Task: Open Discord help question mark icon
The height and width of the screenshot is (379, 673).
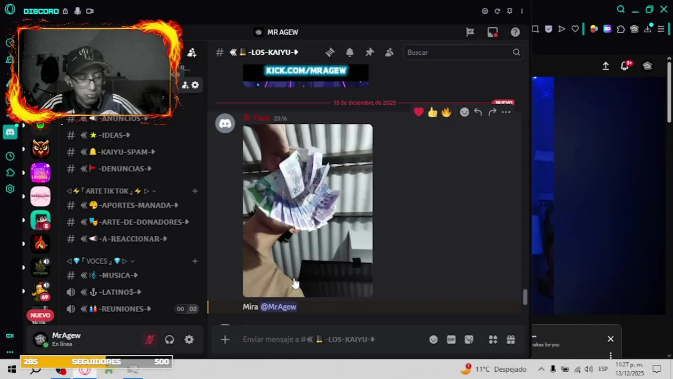Action: click(x=515, y=32)
